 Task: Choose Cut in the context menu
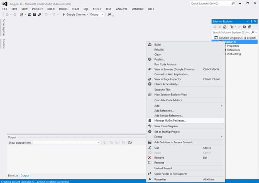click(186, 148)
